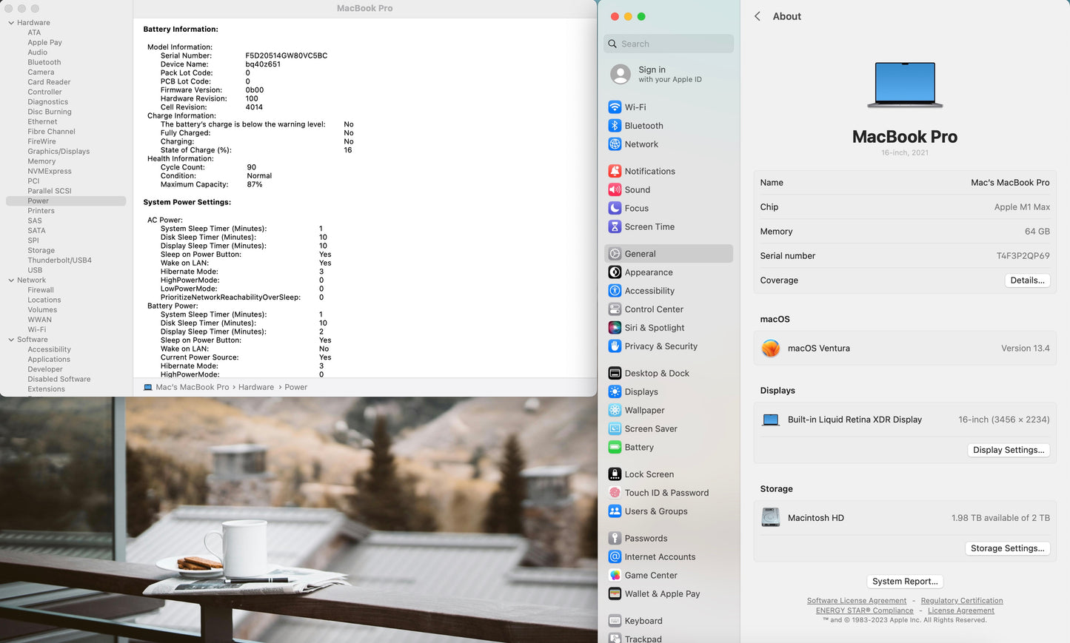Open Notifications via the bell icon
Viewport: 1070px width, 643px height.
615,171
